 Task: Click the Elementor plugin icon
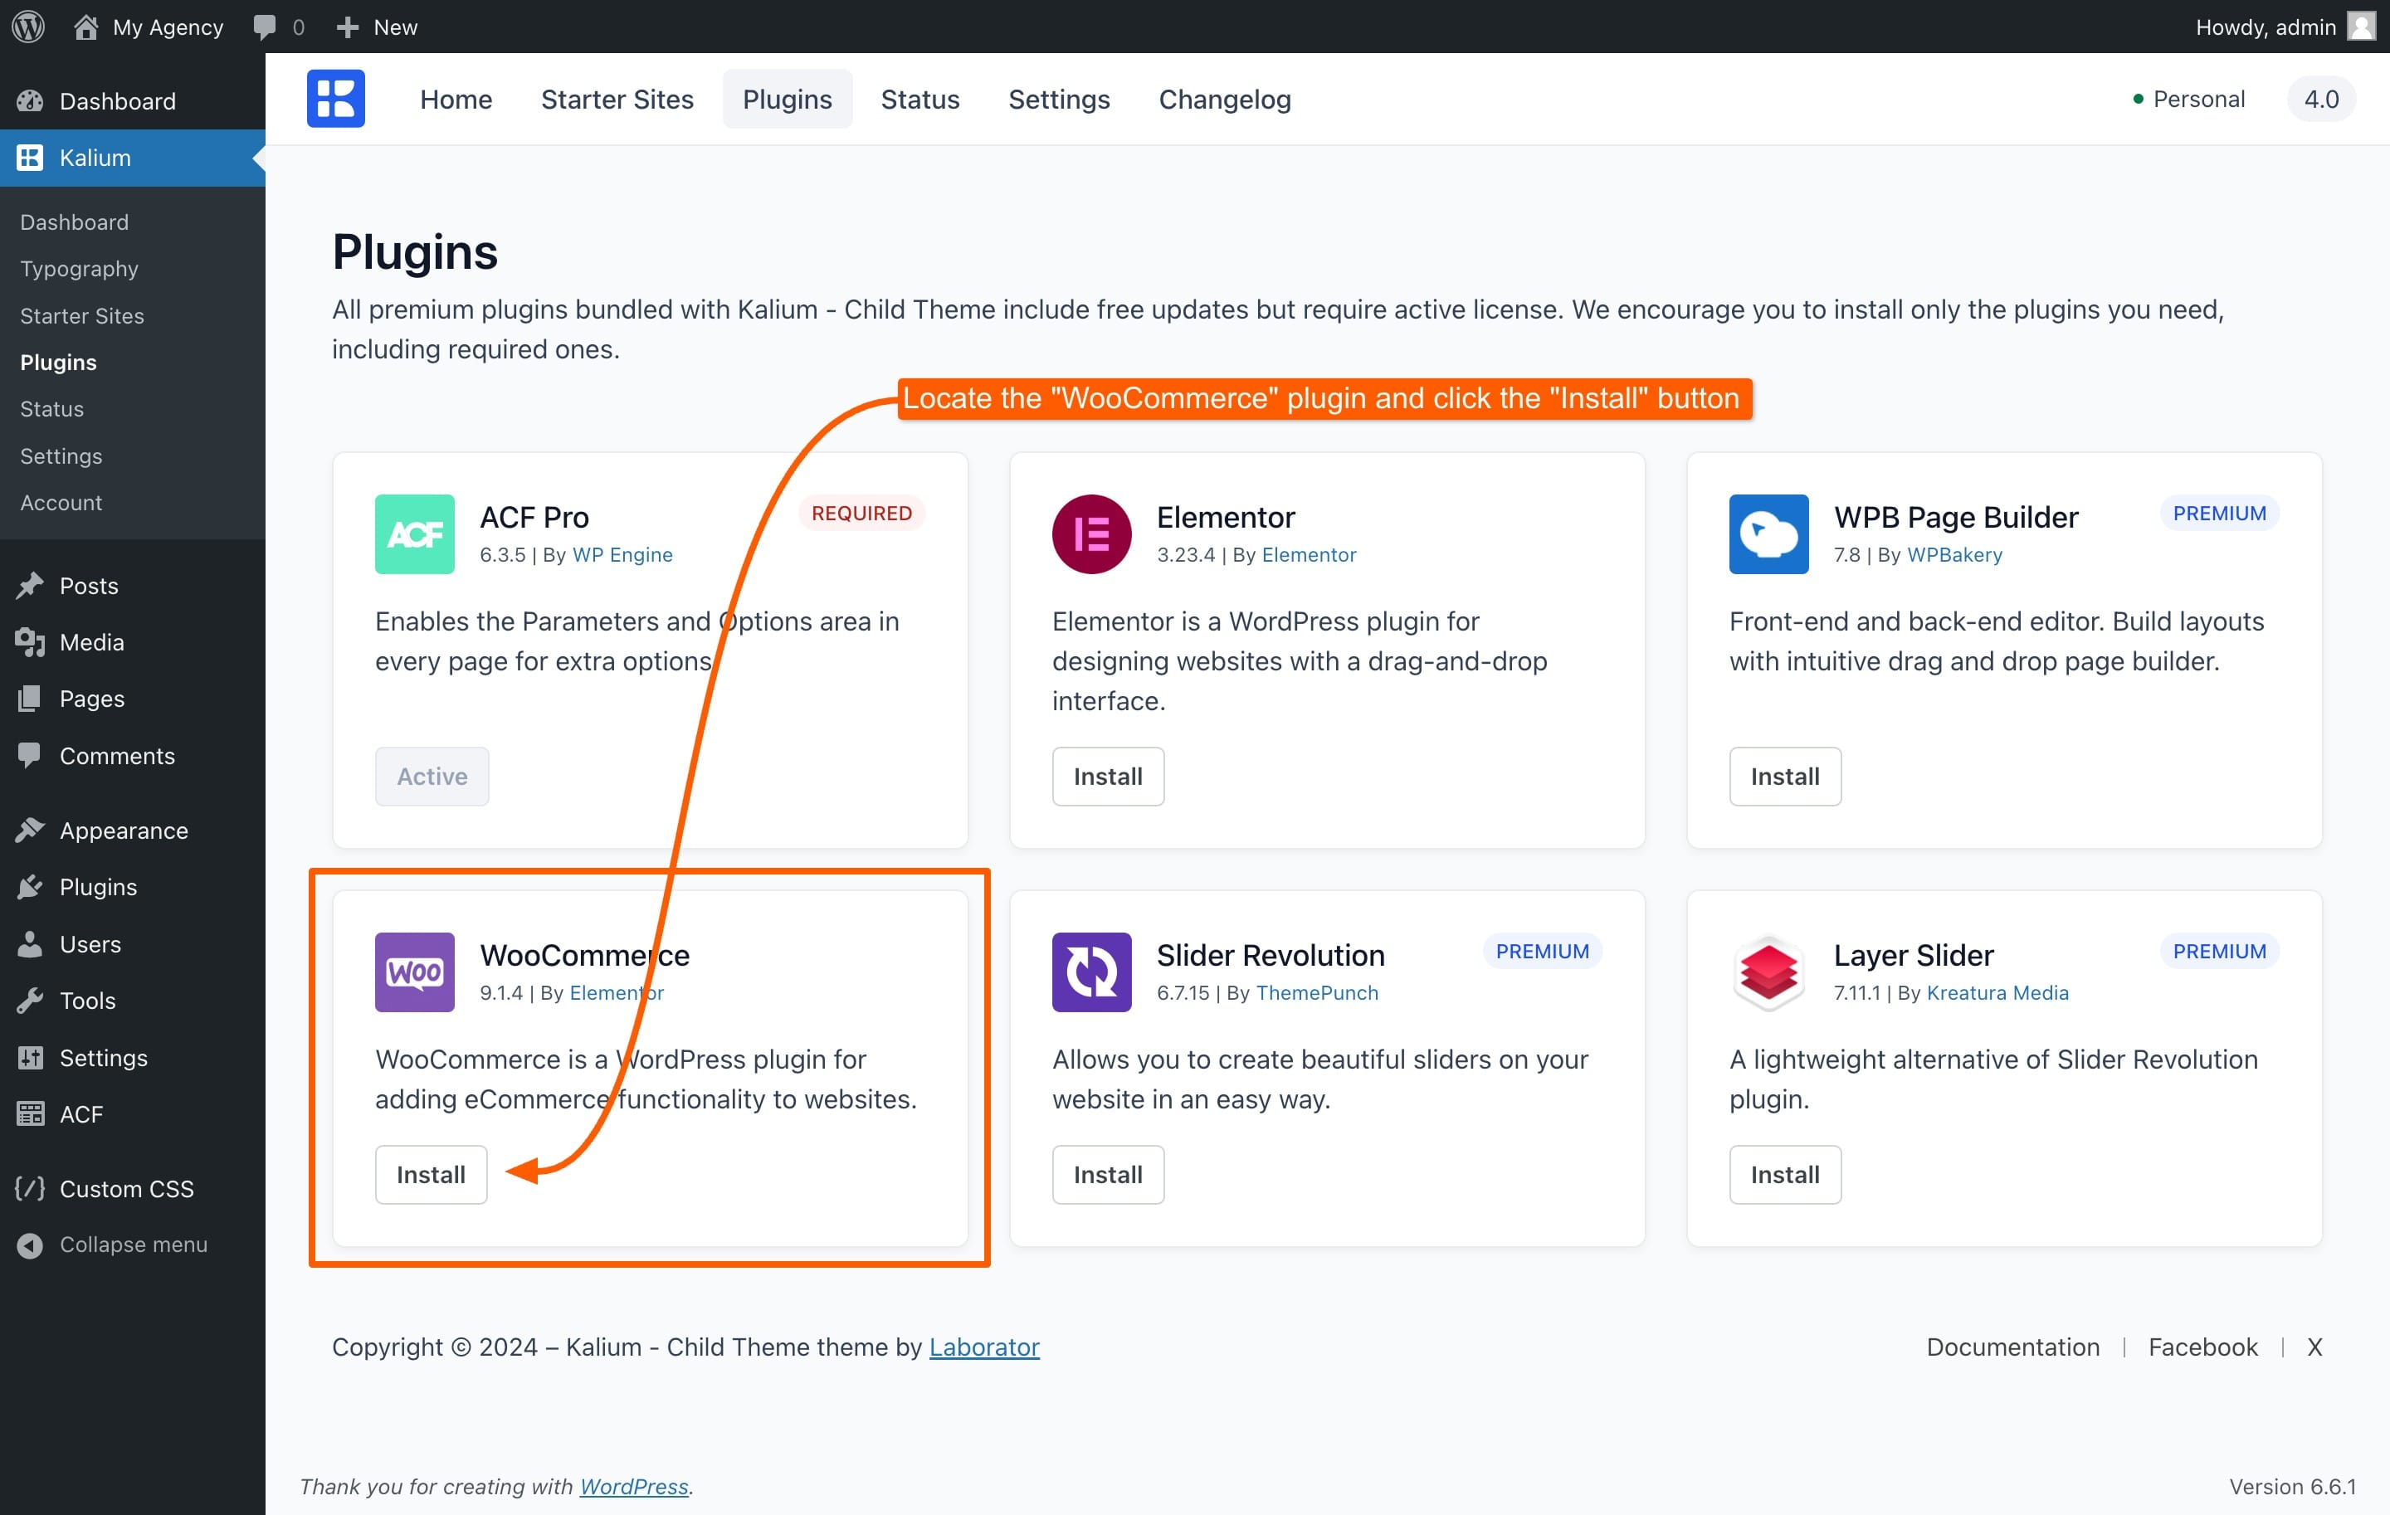coord(1090,533)
